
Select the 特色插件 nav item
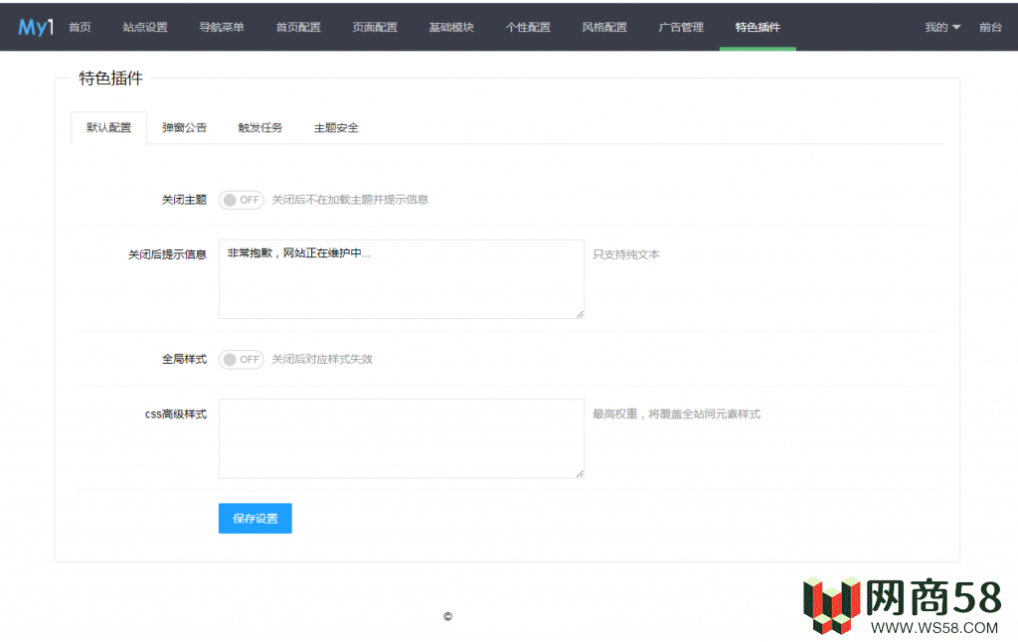coord(758,27)
